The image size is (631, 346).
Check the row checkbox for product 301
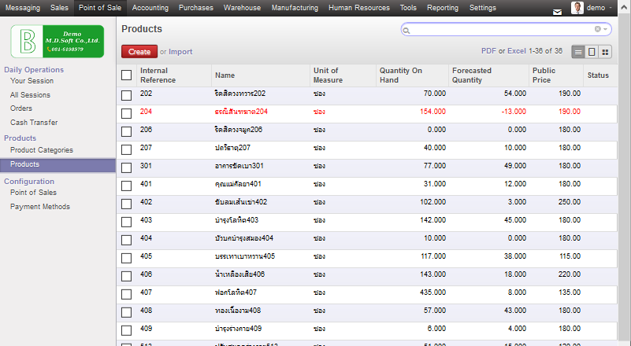[126, 167]
